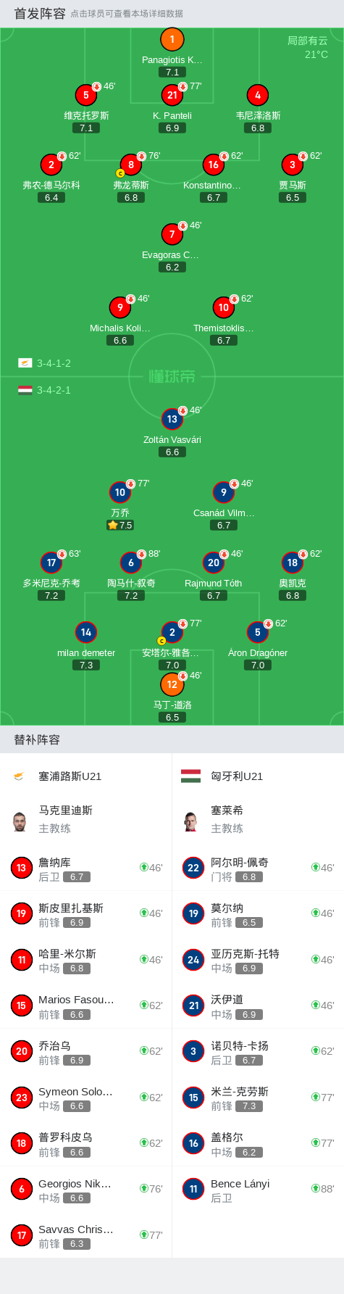Tap substitute 11 Bence Lányi entry
Viewport: 344px width, 1294px height.
click(x=258, y=1190)
